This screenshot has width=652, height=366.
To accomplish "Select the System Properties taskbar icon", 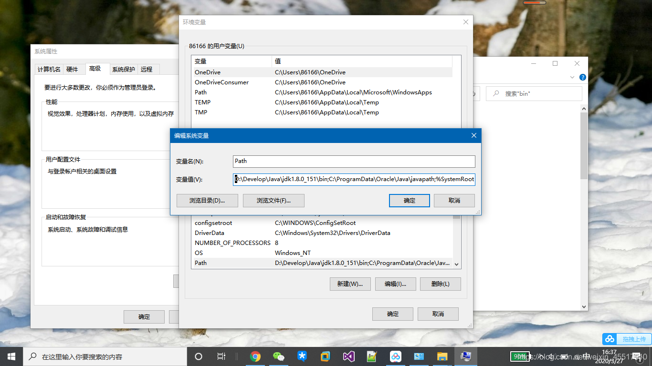I will click(x=466, y=356).
